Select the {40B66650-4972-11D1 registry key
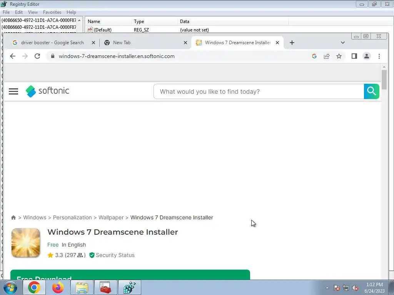Image resolution: width=394 pixels, height=295 pixels. click(x=39, y=20)
